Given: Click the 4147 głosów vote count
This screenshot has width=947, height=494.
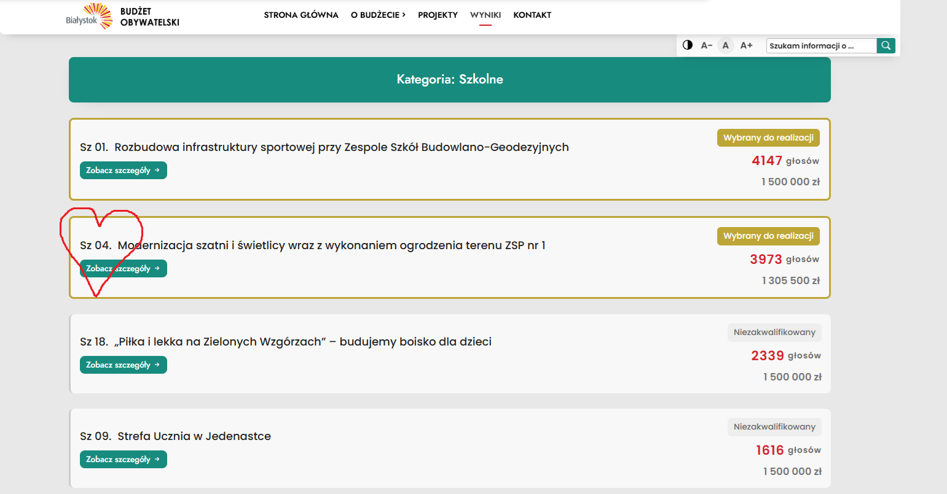Looking at the screenshot, I should [x=785, y=161].
